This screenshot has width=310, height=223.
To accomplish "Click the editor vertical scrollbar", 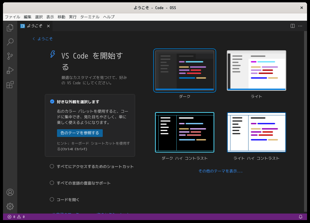I will click(x=306, y=121).
